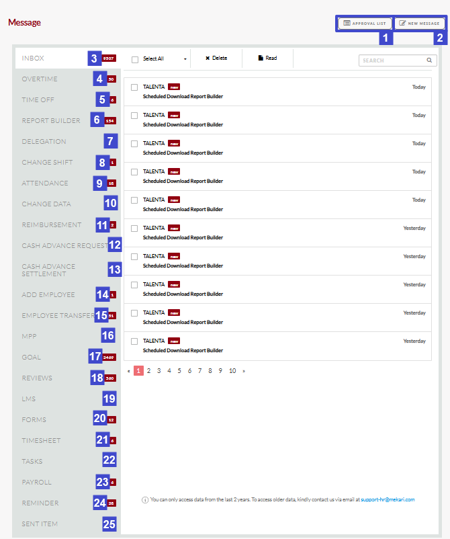The height and width of the screenshot is (539, 450).
Task: Click the search magnifier icon
Action: pyautogui.click(x=429, y=60)
